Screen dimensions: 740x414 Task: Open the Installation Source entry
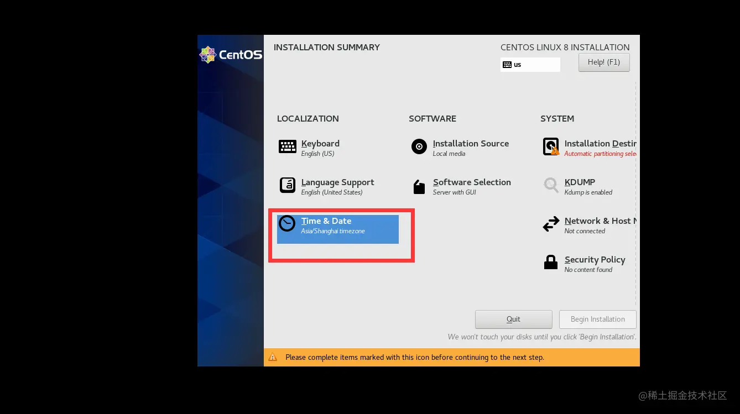pyautogui.click(x=469, y=147)
